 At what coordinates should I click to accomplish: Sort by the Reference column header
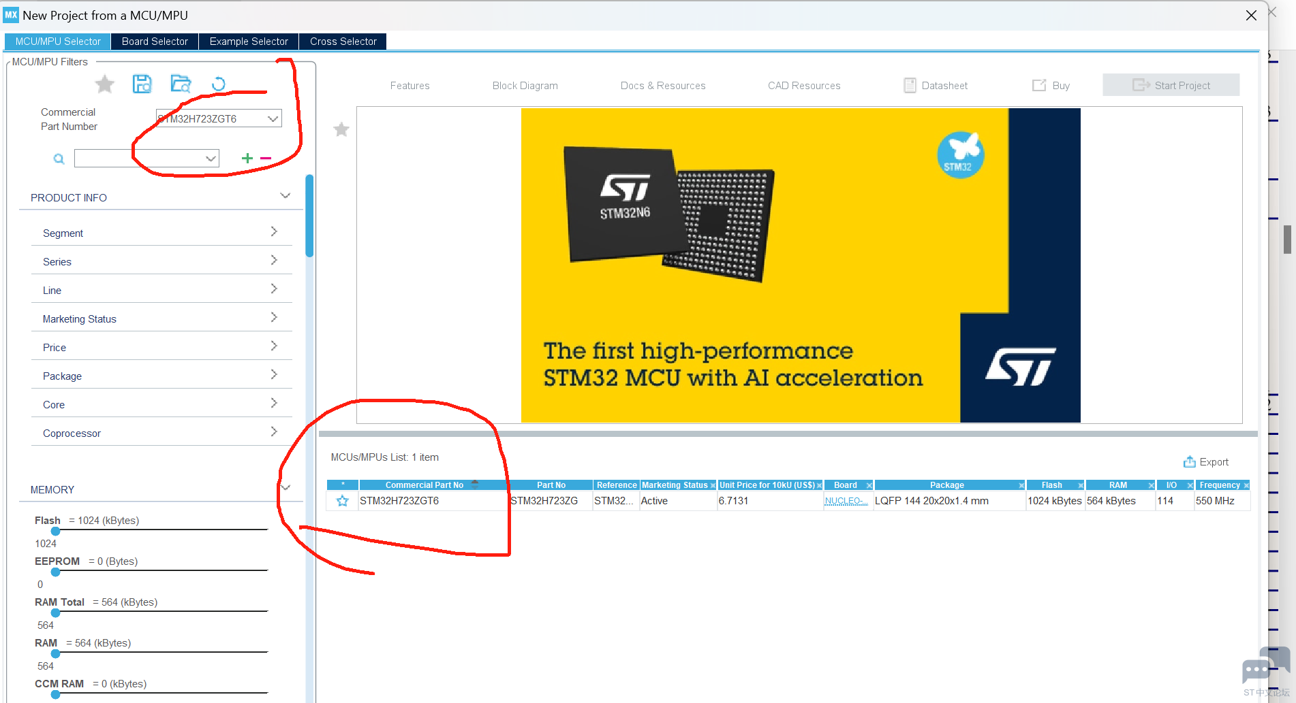point(616,485)
